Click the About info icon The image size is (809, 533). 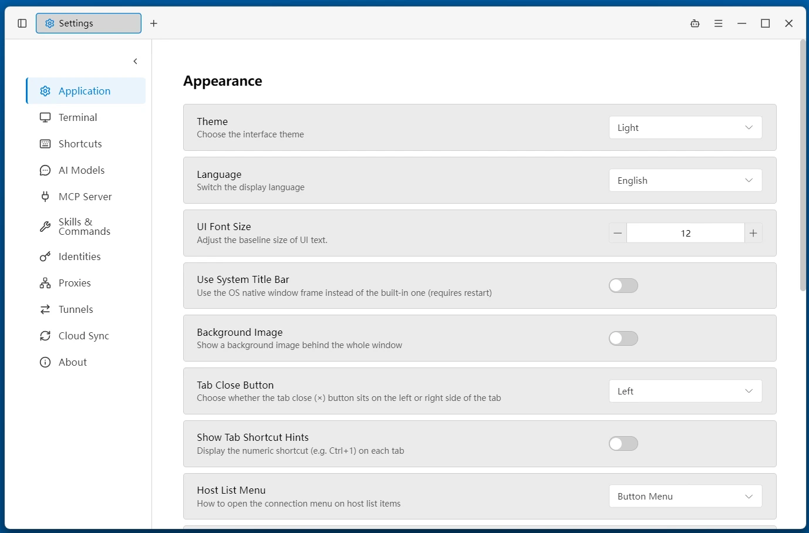pyautogui.click(x=45, y=362)
